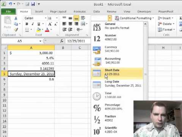Click the Insert Function fx icon
The height and width of the screenshot is (137, 182).
click(x=62, y=41)
